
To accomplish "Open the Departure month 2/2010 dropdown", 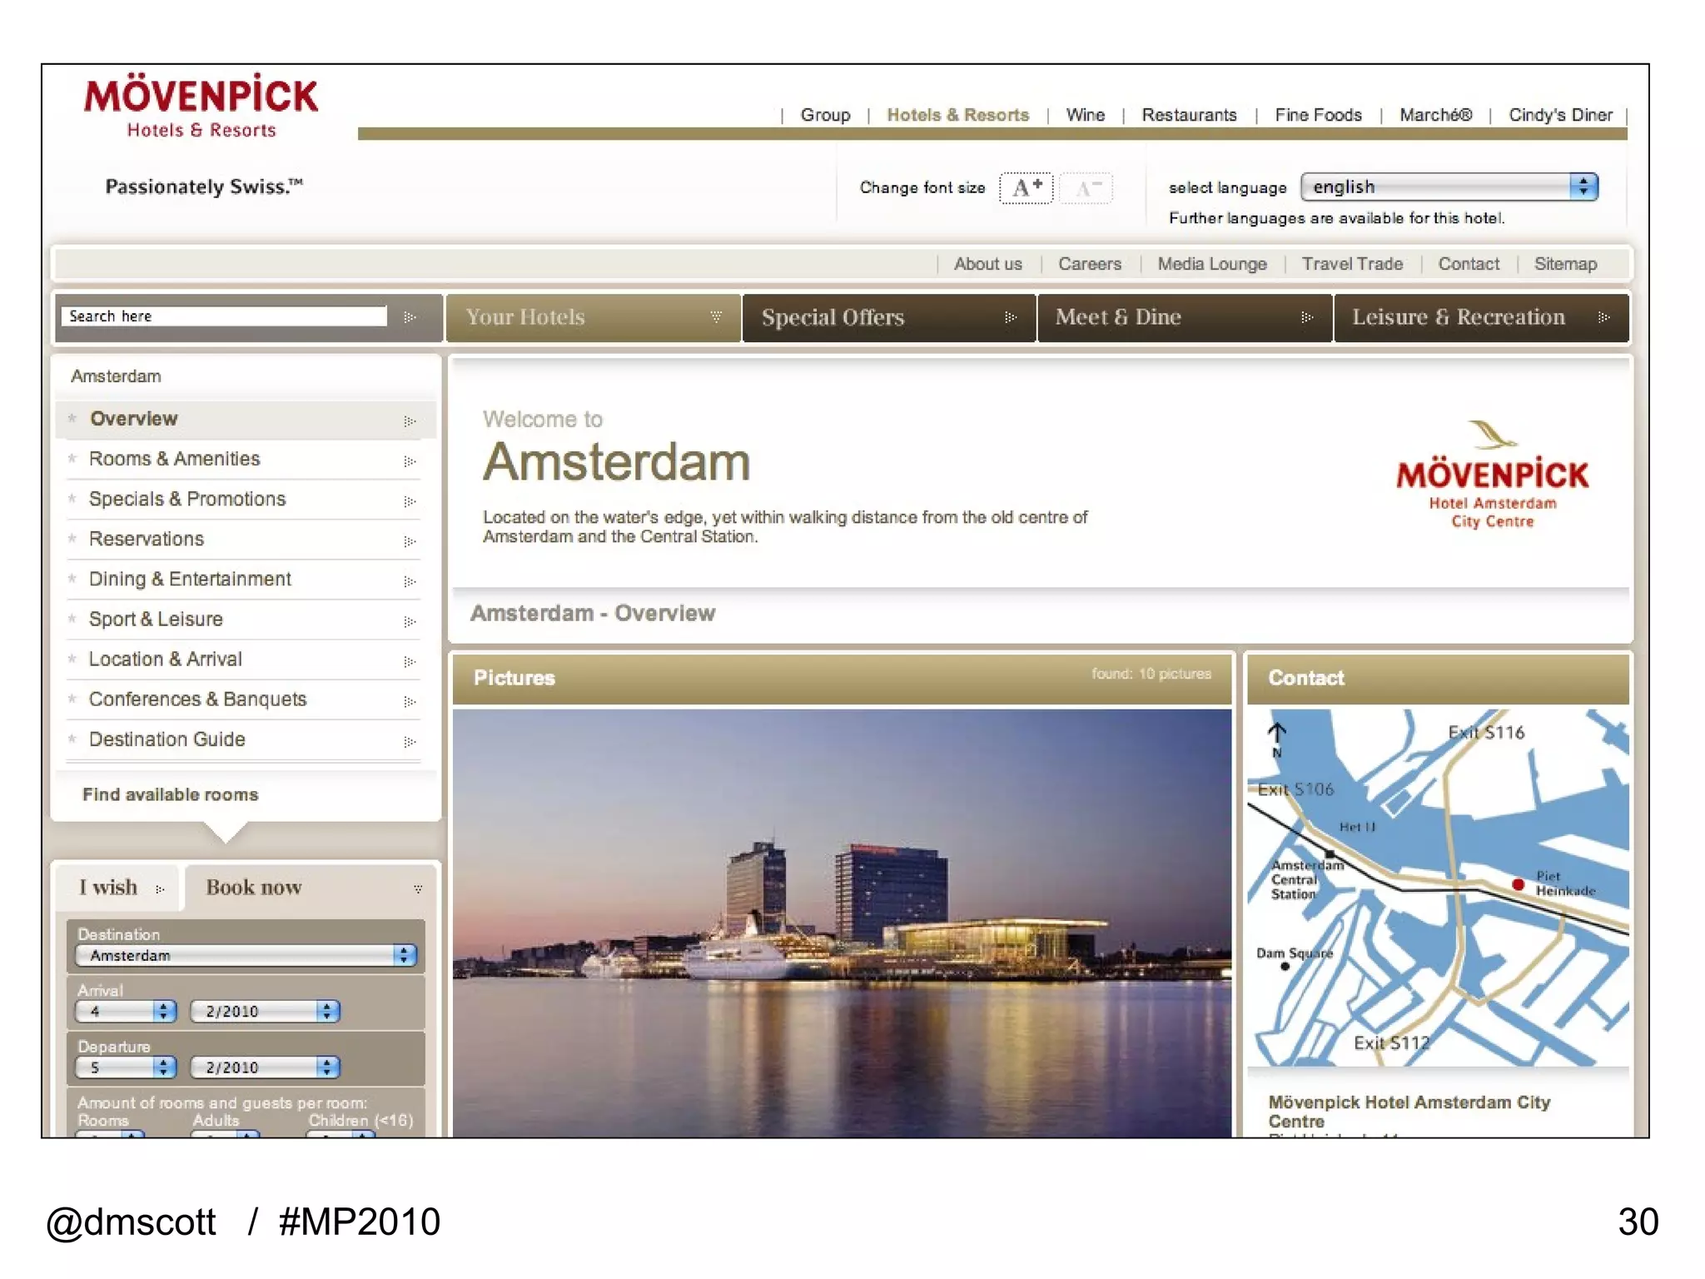I will tap(265, 1067).
